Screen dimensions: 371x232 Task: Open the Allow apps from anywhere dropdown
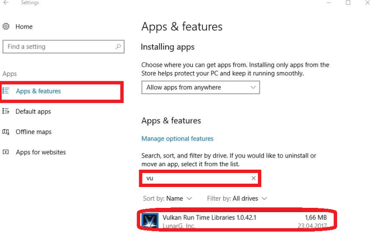pos(200,87)
